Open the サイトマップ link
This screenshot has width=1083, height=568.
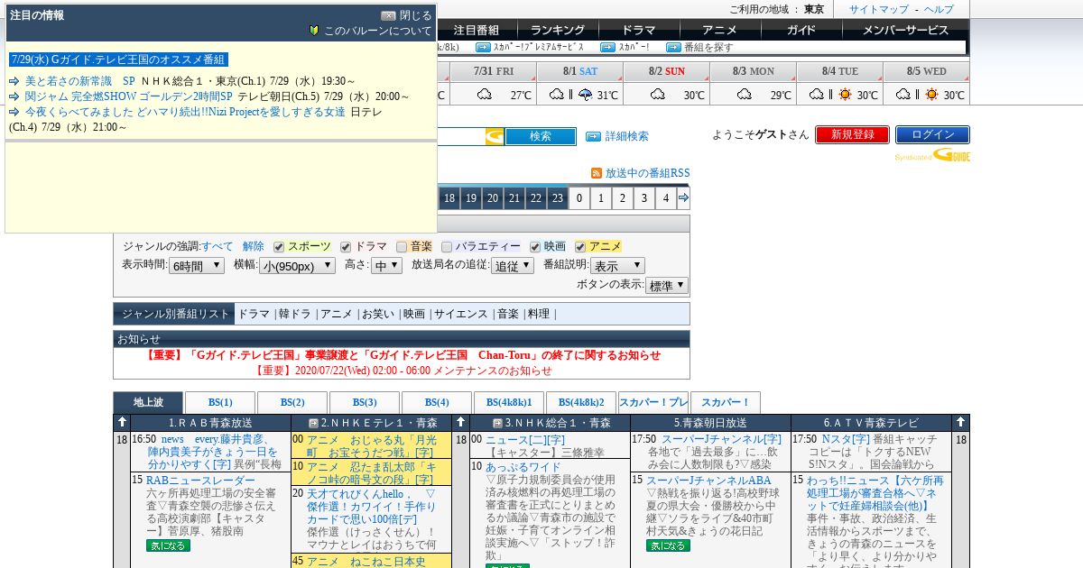point(879,9)
